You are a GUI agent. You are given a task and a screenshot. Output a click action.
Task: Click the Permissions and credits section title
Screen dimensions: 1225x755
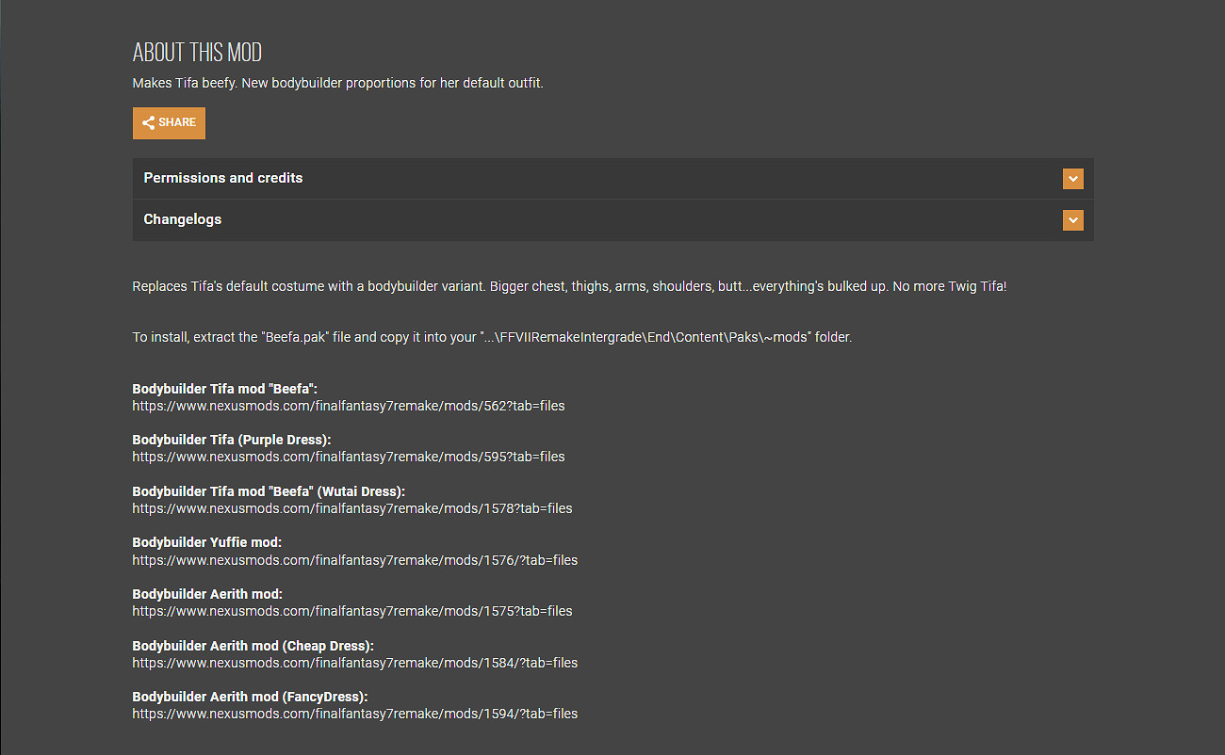tap(223, 178)
